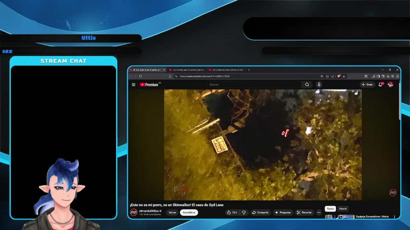
Task: Reload the page in the browser
Action: tap(140, 76)
